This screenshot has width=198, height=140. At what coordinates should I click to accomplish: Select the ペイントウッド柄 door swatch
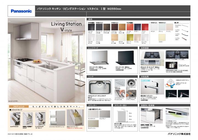[x=99, y=37]
